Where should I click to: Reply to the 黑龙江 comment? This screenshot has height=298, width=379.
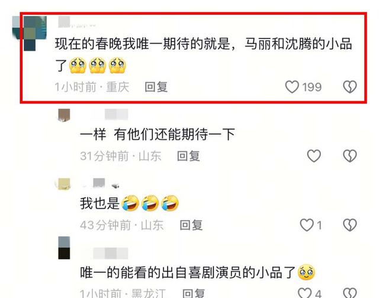(x=194, y=293)
